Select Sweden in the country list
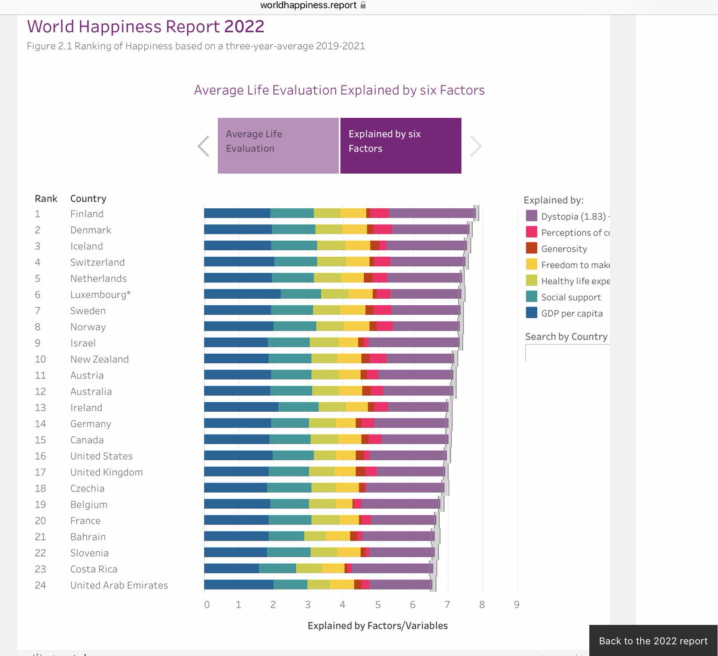This screenshot has width=718, height=656. [88, 311]
